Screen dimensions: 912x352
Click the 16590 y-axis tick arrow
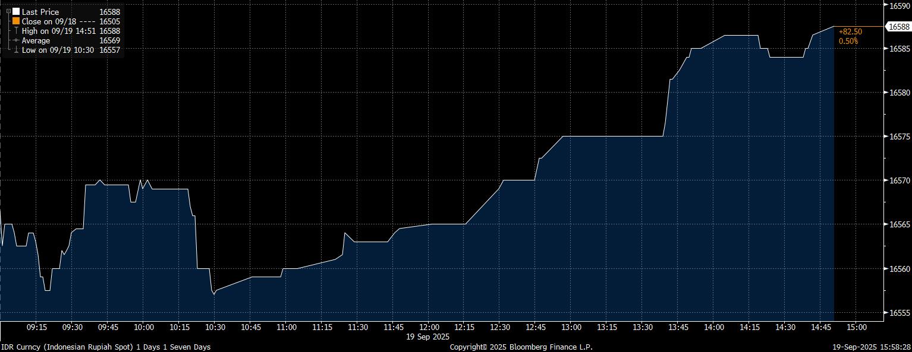tap(885, 5)
